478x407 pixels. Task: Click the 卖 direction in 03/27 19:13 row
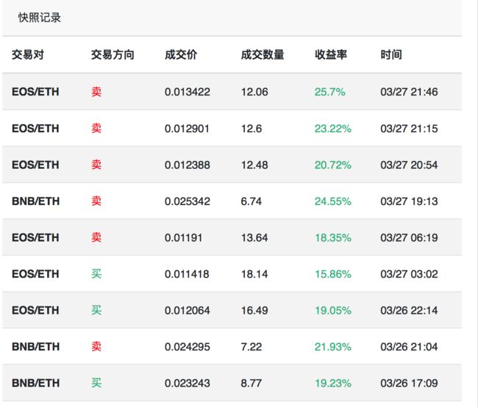96,201
